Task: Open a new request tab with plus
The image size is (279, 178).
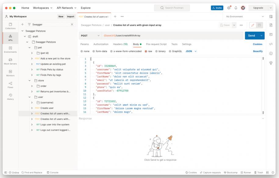Action: click(115, 16)
